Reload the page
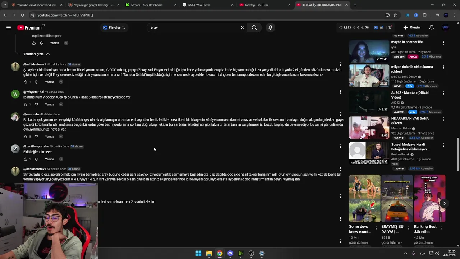 point(22,15)
